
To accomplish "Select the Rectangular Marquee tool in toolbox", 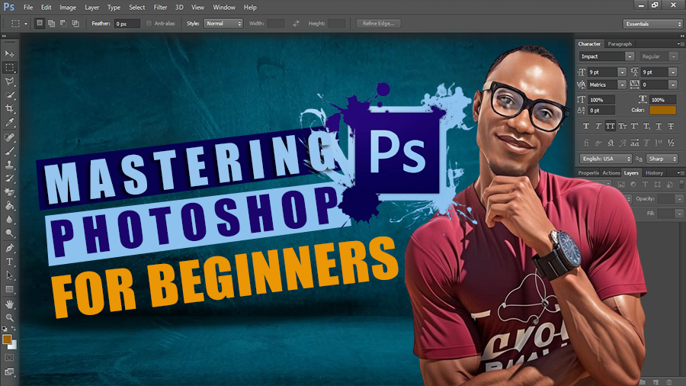I will coord(9,67).
